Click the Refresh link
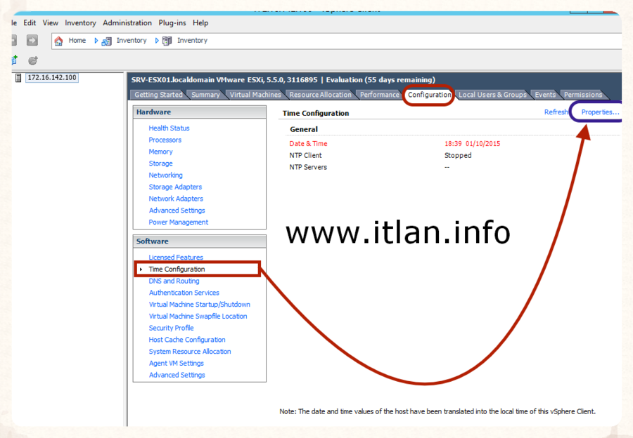Viewport: 633px width, 438px height. (x=556, y=112)
